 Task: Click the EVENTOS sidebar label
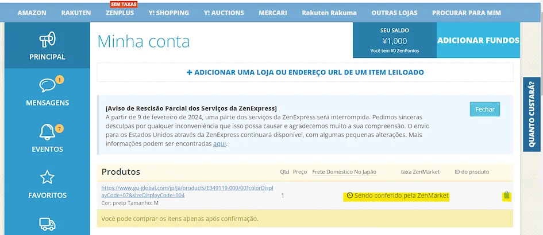coord(47,149)
